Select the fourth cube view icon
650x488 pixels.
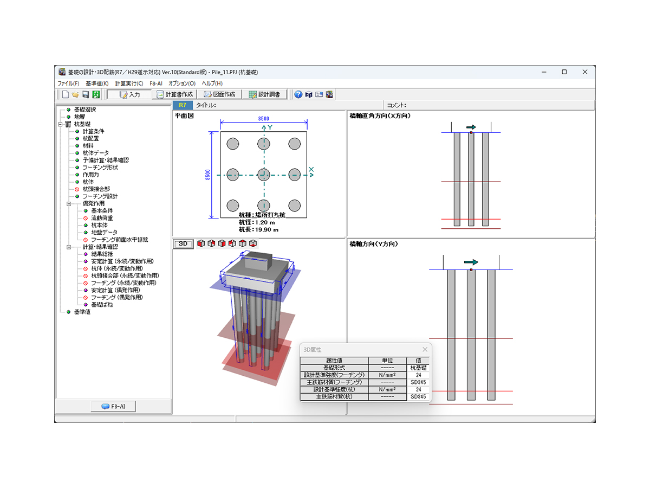click(232, 243)
